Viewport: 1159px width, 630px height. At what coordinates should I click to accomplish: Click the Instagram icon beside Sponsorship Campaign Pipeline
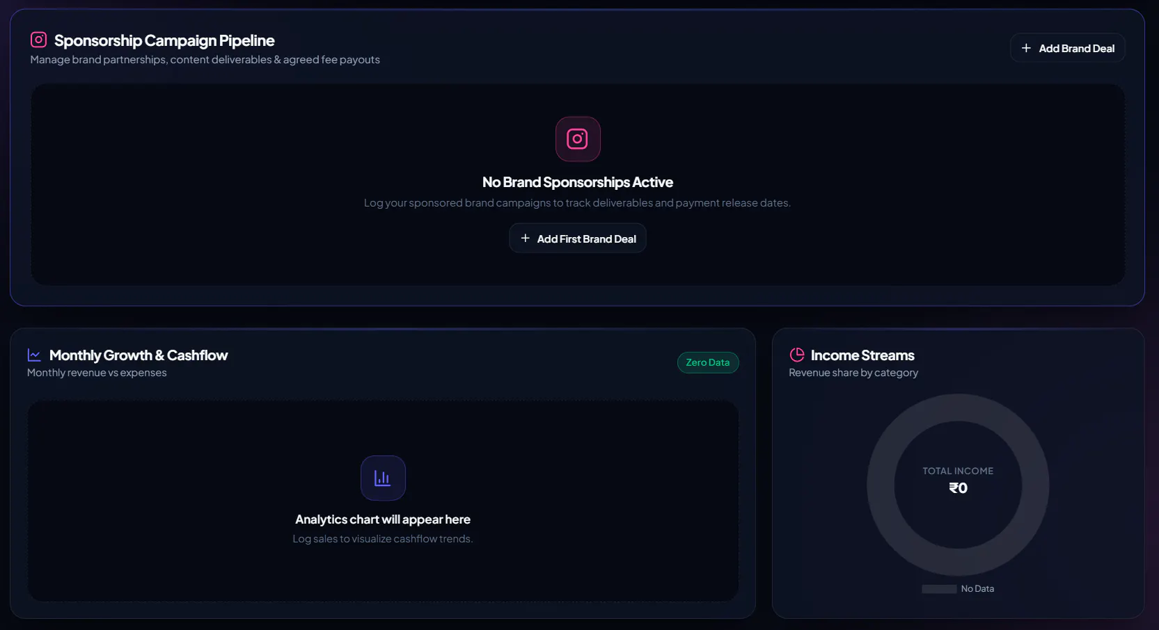point(39,40)
